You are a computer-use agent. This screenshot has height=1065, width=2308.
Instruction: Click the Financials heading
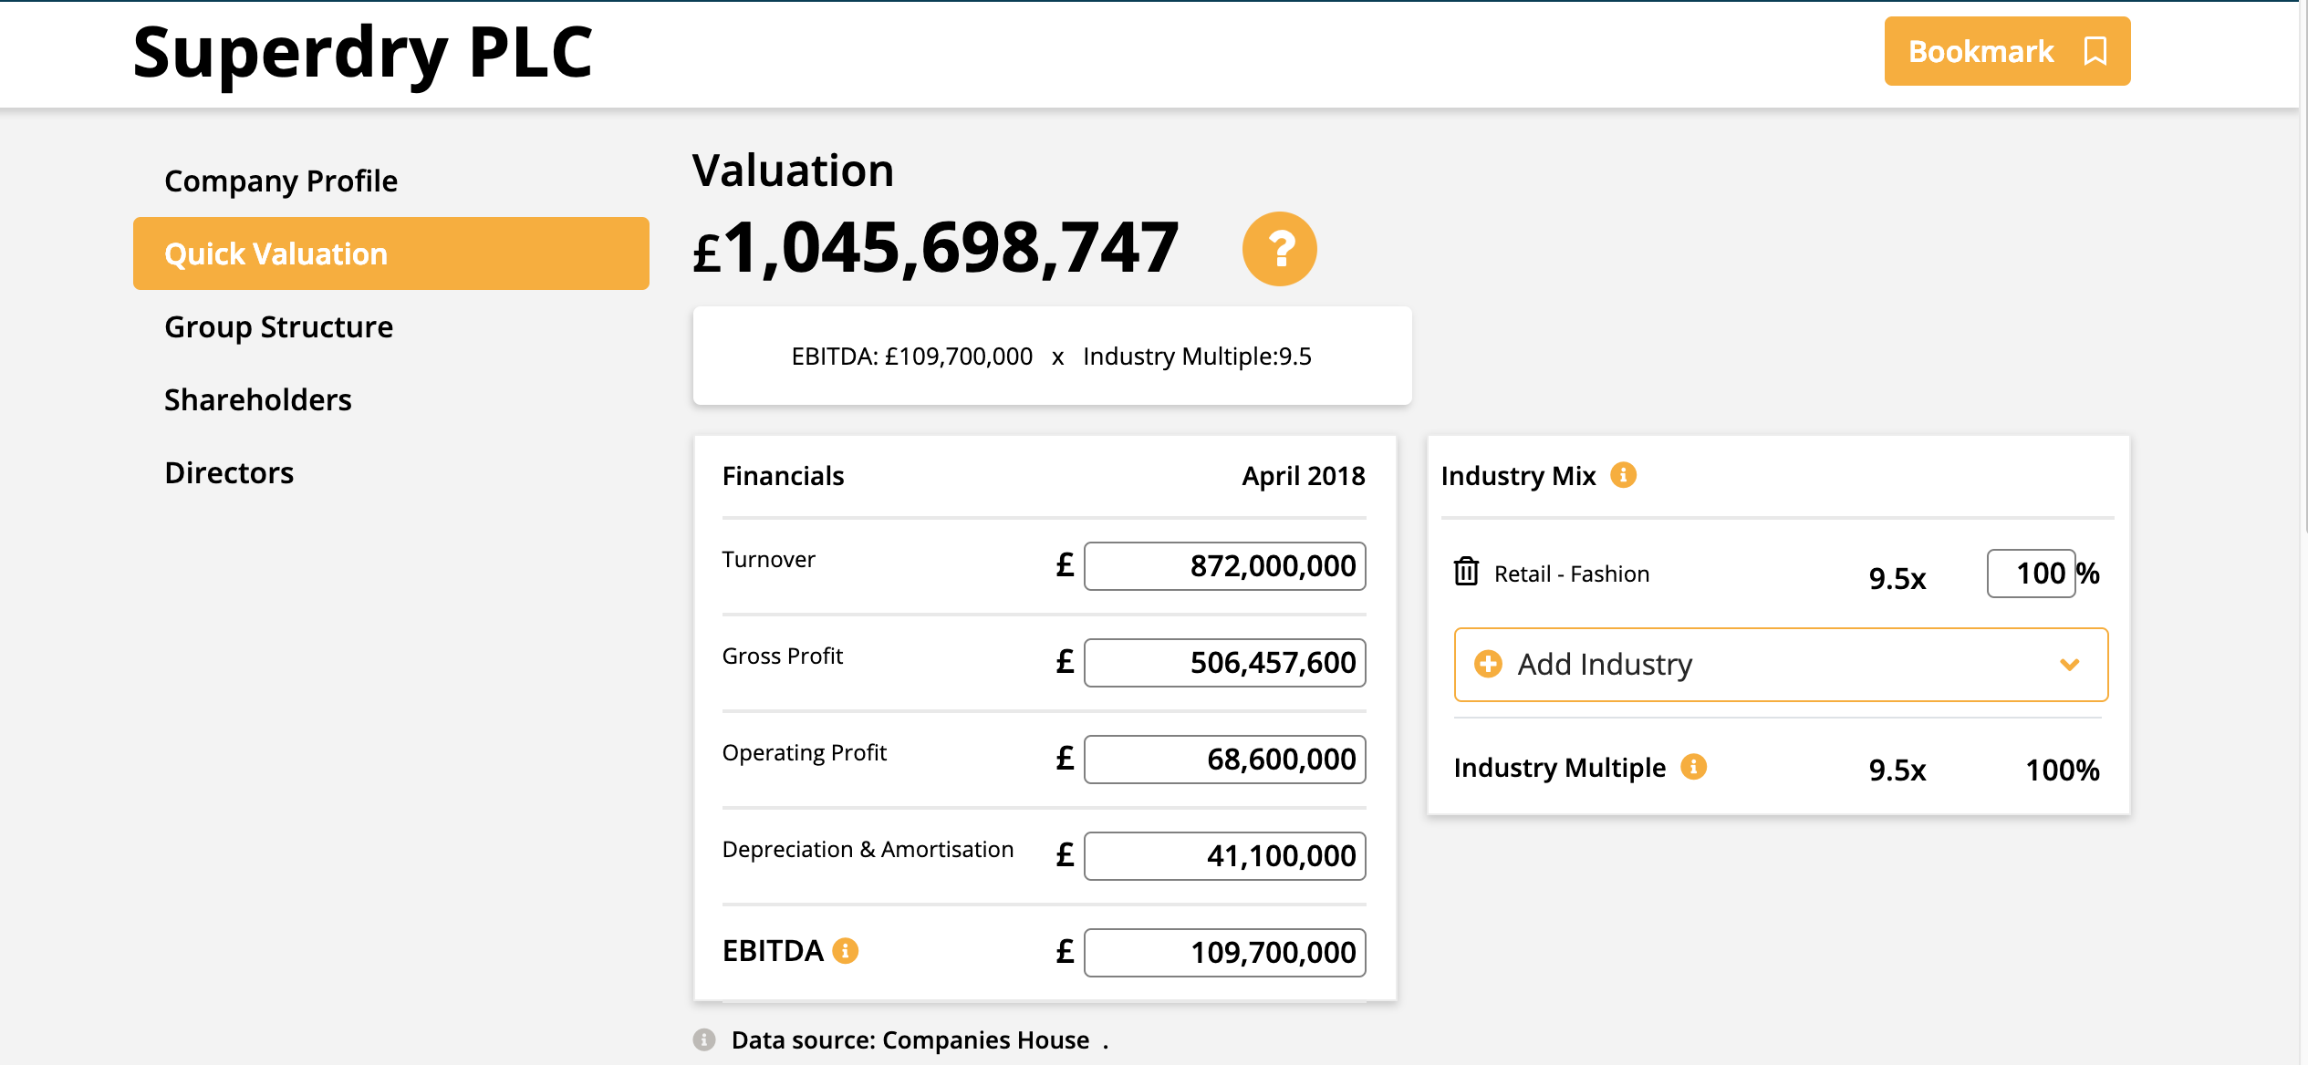783,475
